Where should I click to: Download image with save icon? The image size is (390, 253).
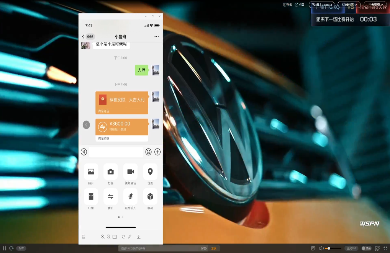point(139,237)
